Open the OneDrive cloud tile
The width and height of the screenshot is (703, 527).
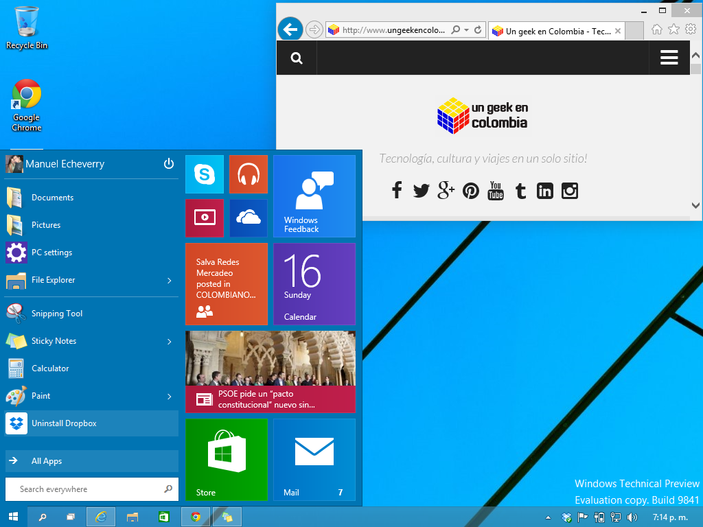click(x=249, y=218)
